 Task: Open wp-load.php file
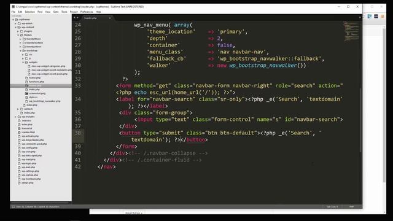[x=28, y=160]
